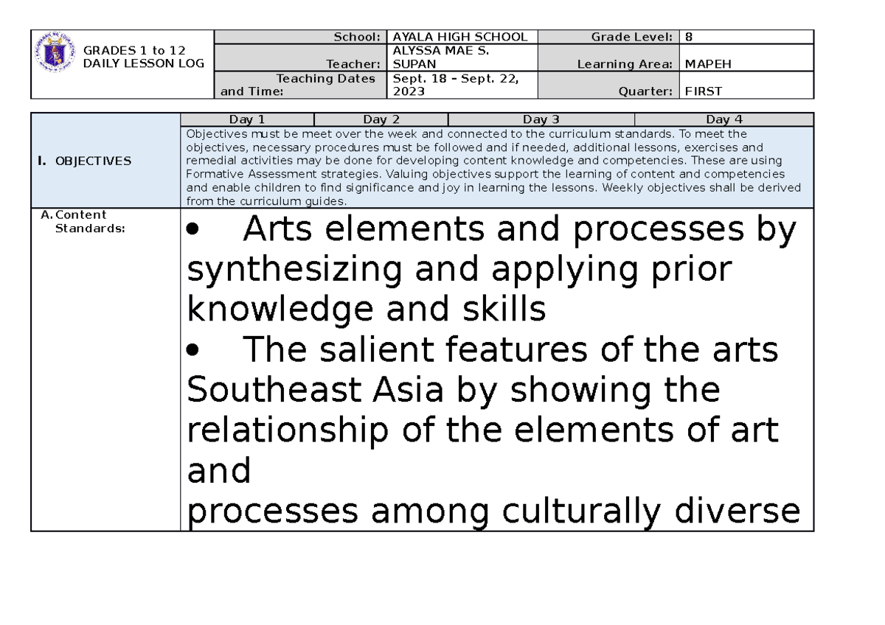885x625 pixels.
Task: Select the Day 1 column header
Action: point(246,119)
